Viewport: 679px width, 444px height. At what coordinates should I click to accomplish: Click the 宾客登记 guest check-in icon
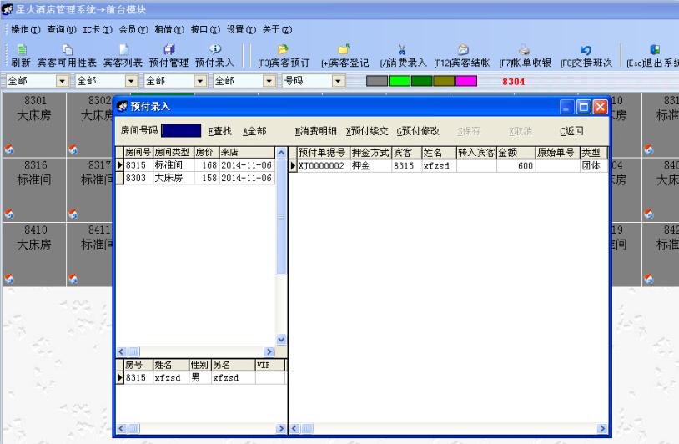point(343,55)
